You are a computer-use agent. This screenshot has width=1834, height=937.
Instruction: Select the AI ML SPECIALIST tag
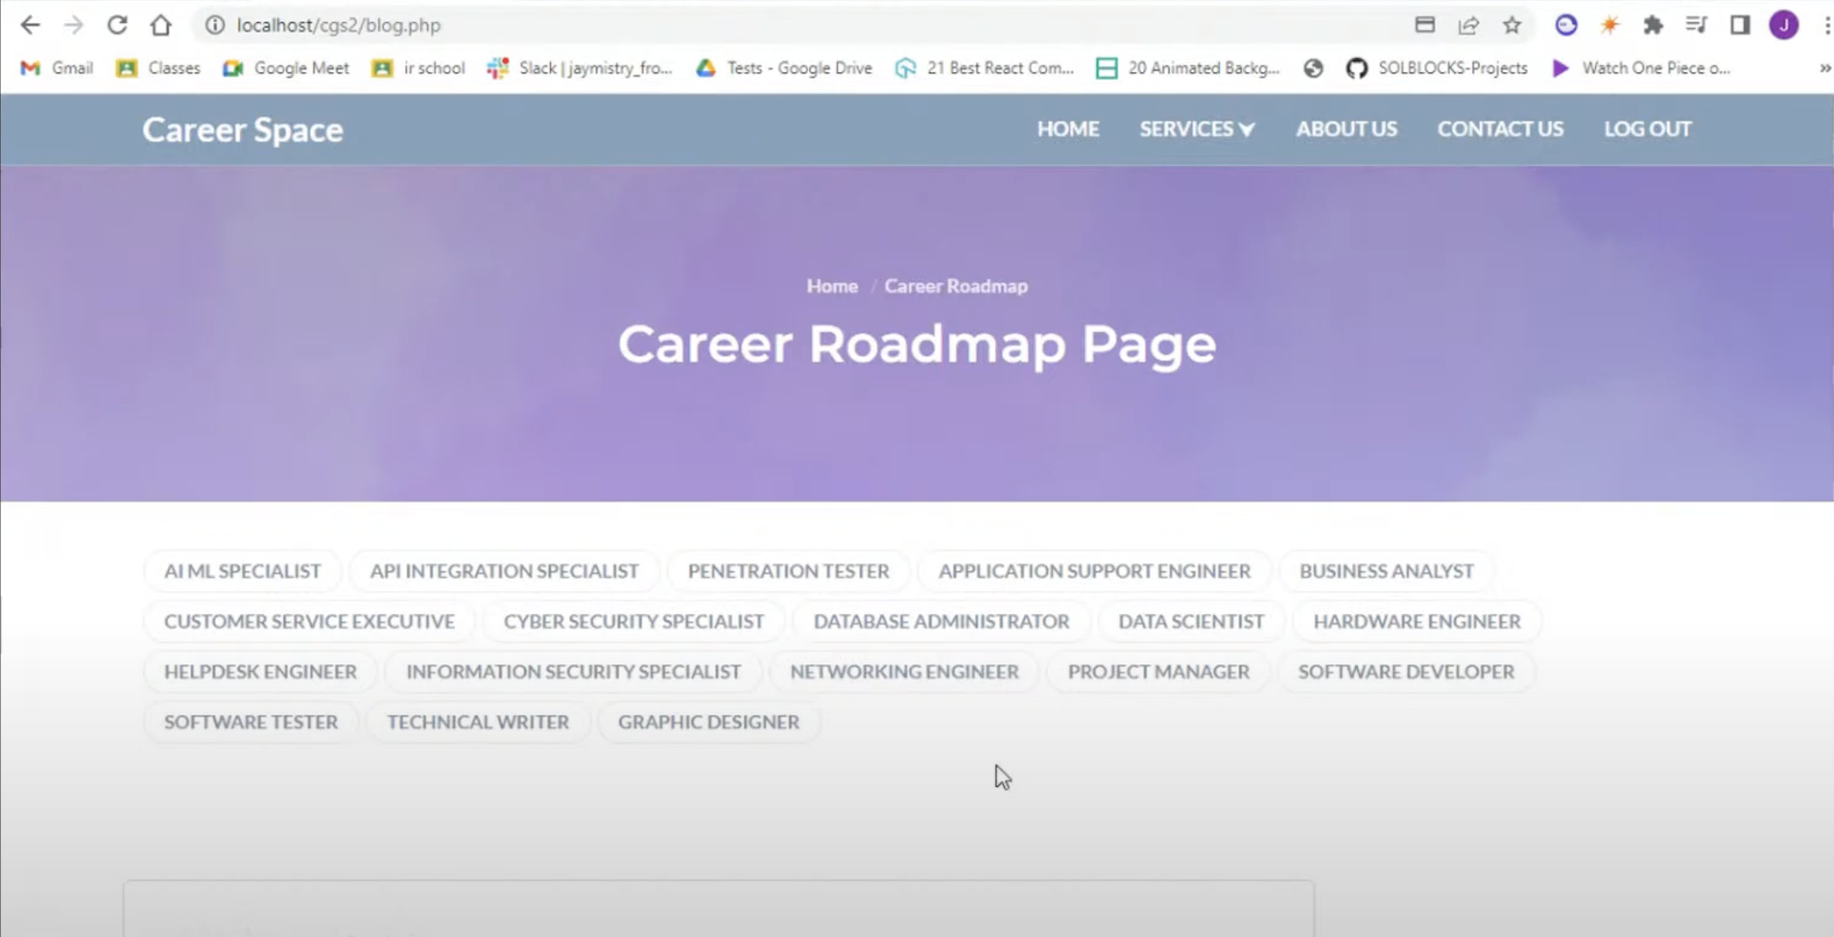tap(242, 571)
